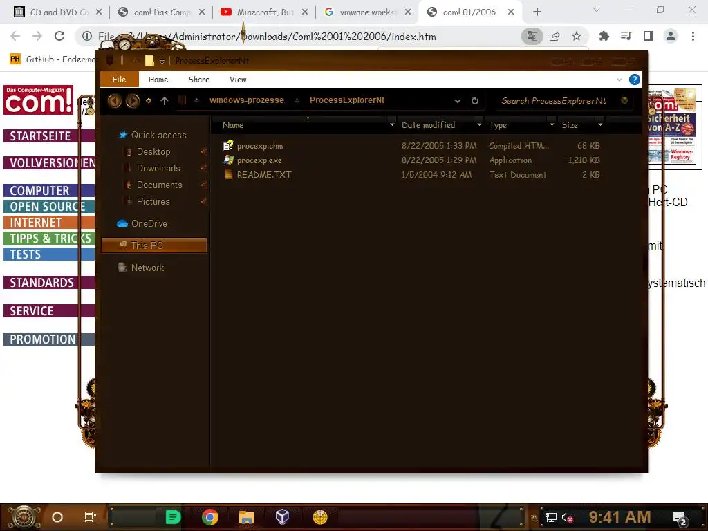This screenshot has width=708, height=531.
Task: Open the Chrome profile avatar
Action: [x=671, y=36]
